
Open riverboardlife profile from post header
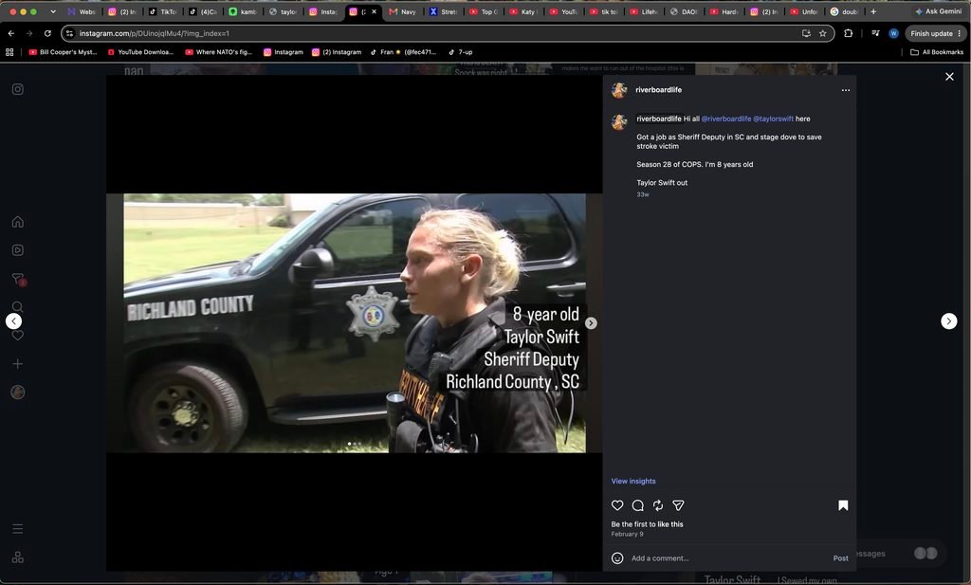coord(658,90)
